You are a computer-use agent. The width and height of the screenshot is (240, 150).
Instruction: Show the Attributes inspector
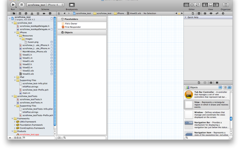coord(211,13)
